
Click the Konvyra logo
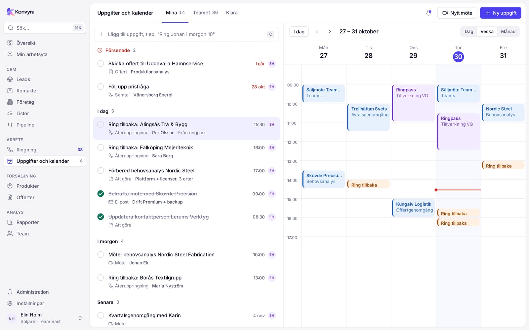pyautogui.click(x=20, y=12)
